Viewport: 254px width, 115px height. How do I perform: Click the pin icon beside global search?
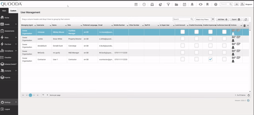coord(236,4)
